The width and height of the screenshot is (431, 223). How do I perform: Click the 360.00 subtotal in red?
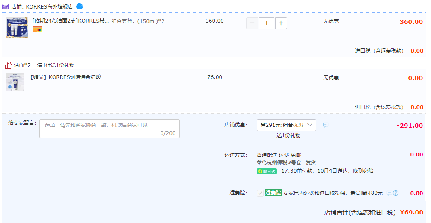pos(411,22)
